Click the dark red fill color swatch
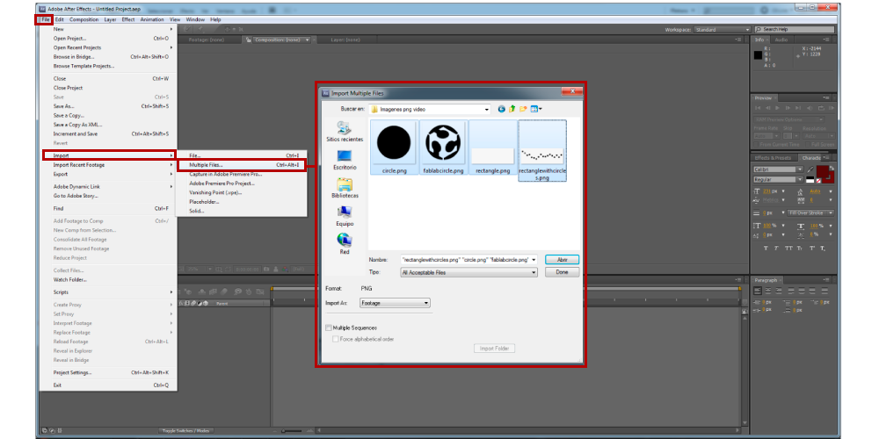This screenshot has height=439, width=879. 823,171
